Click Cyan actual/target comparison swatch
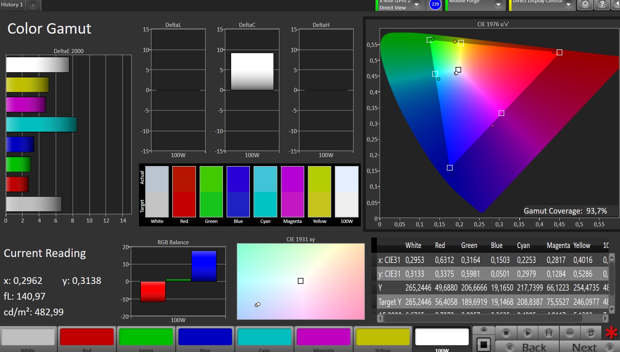Screen dimensions: 620x352 265,192
